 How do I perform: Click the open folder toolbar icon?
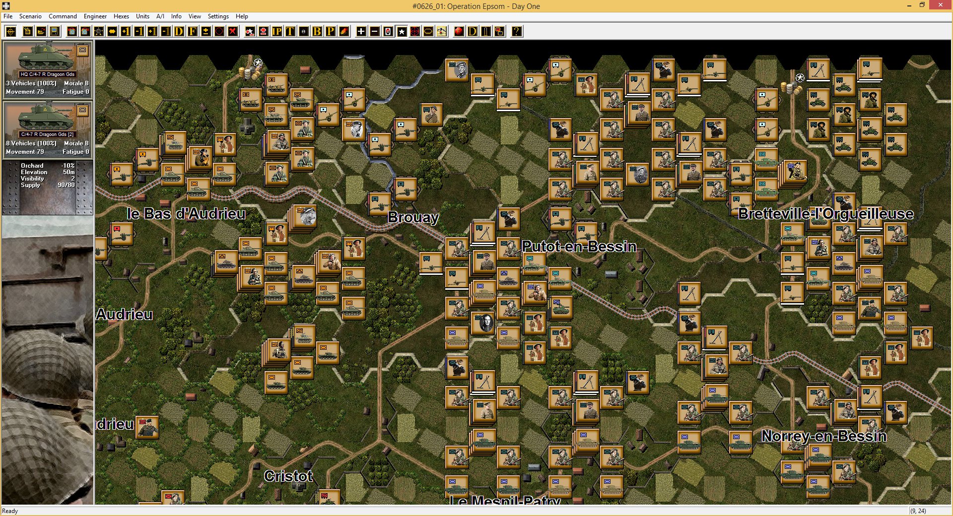coord(41,32)
